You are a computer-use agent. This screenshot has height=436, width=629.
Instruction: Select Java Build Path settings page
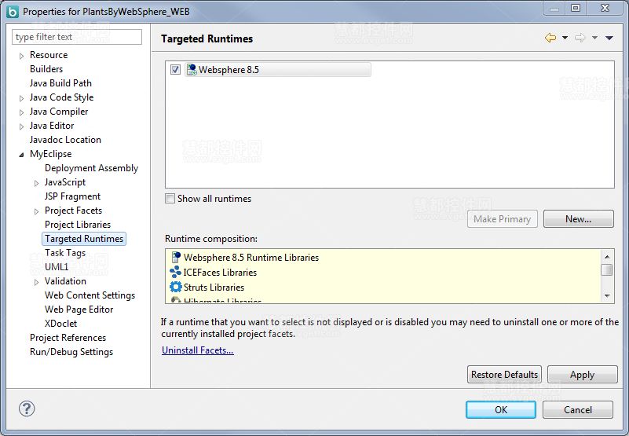[60, 83]
